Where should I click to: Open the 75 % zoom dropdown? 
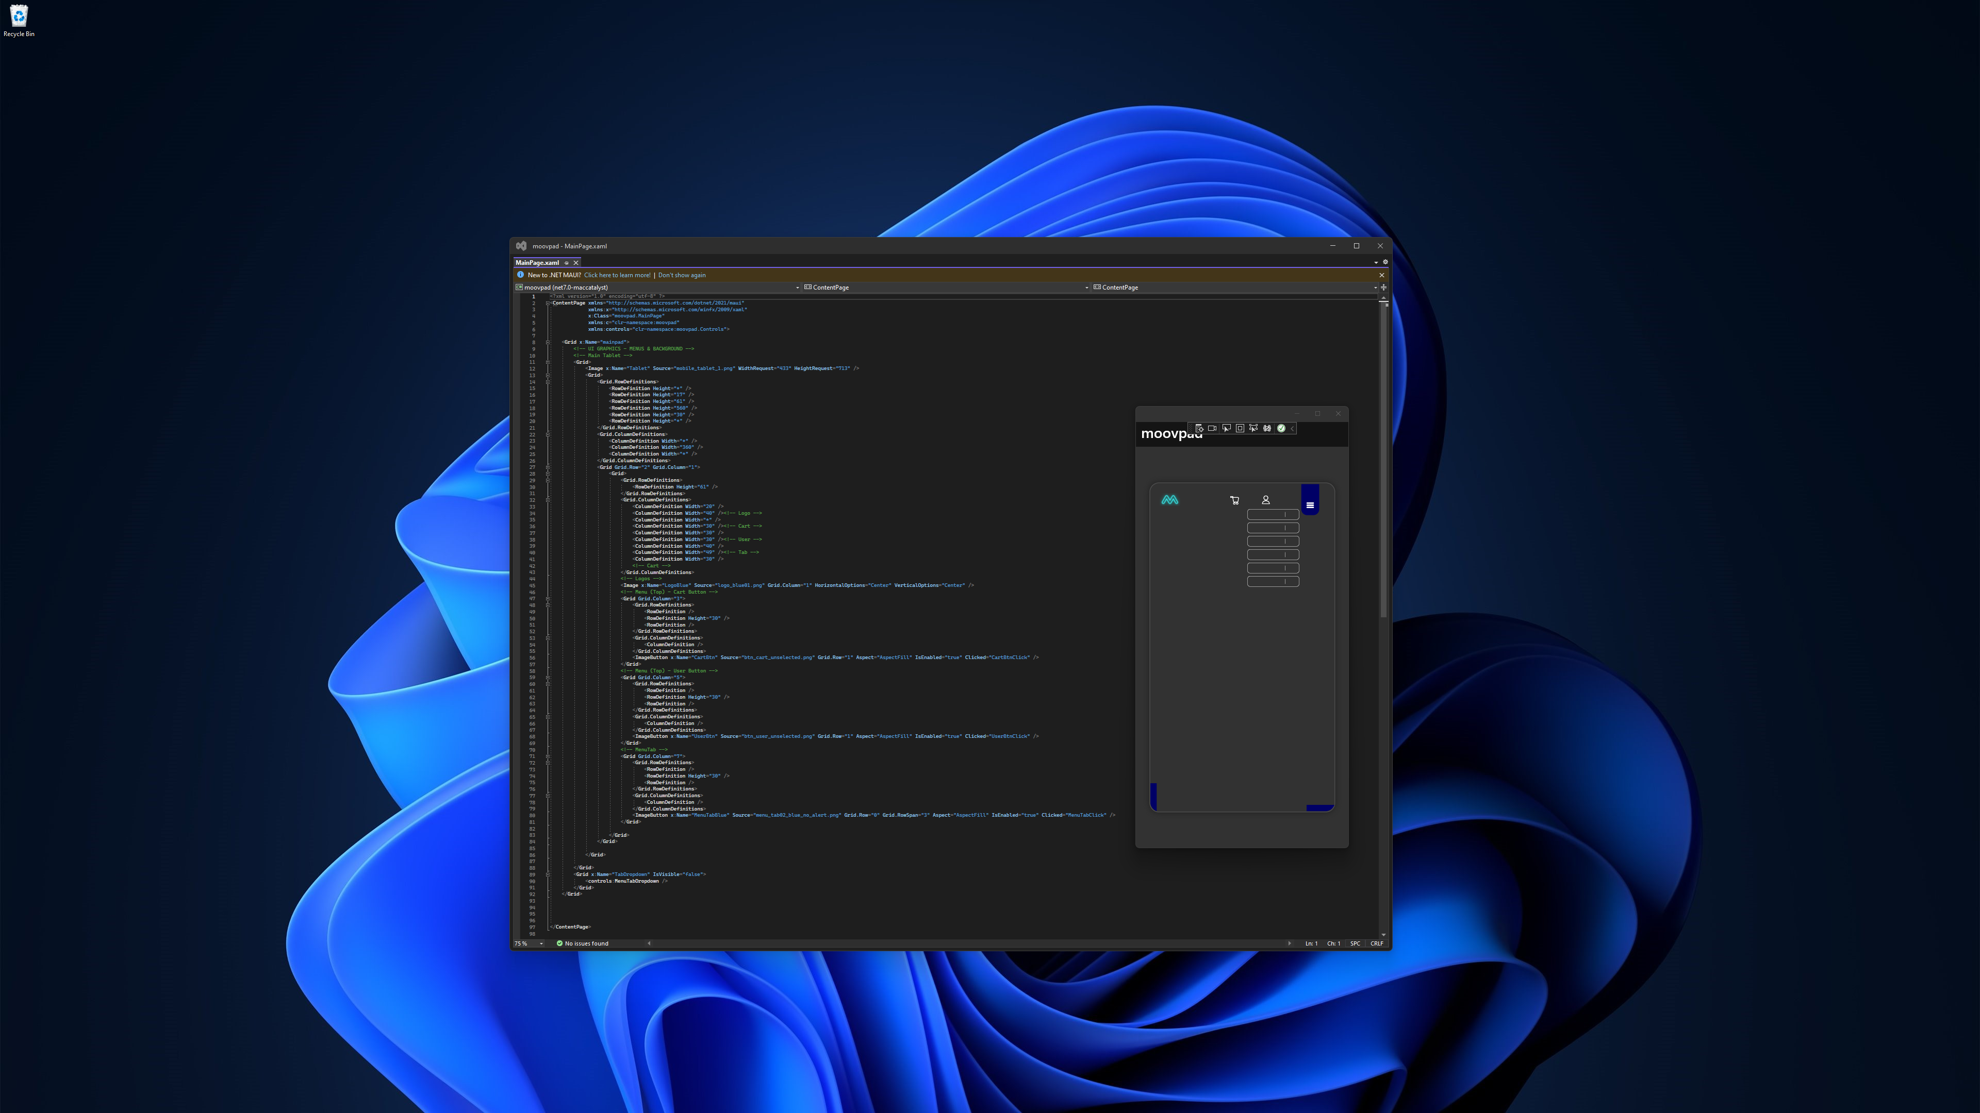529,943
